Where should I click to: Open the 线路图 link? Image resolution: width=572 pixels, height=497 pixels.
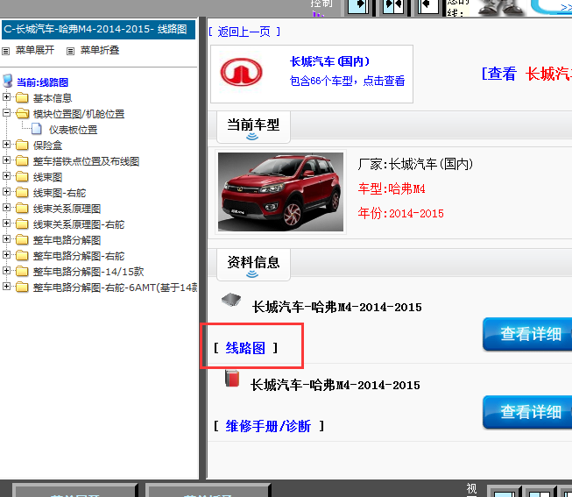coord(245,348)
